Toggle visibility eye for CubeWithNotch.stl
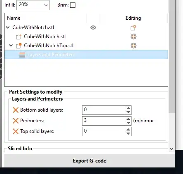 [x=93, y=27]
